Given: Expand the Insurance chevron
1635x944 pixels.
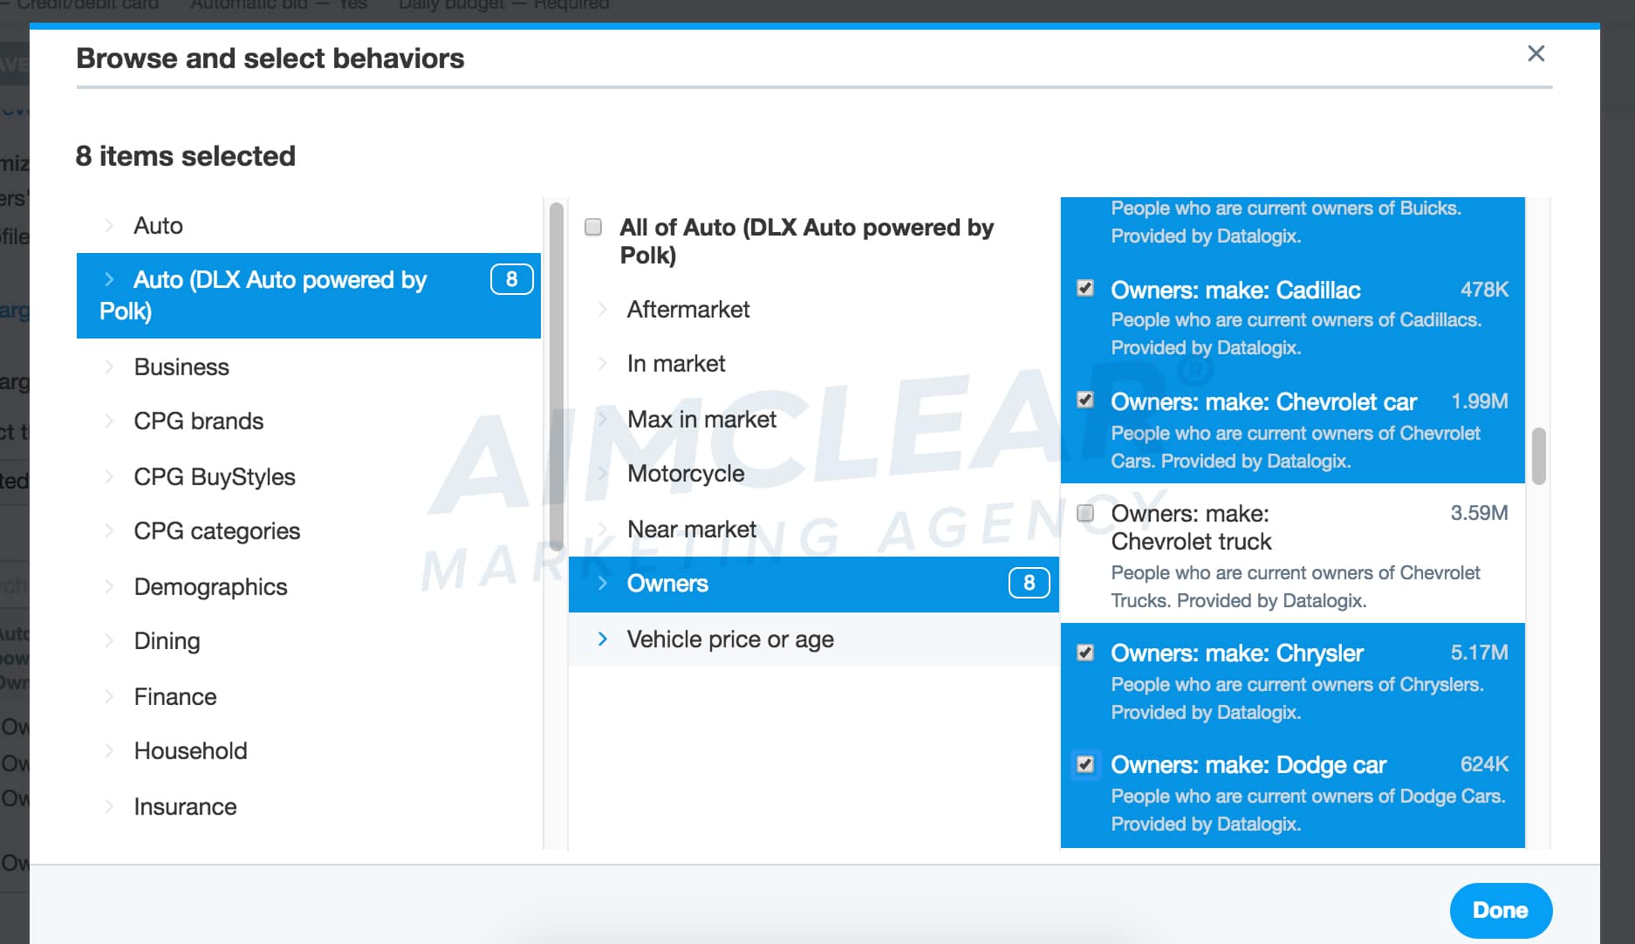Looking at the screenshot, I should 109,807.
